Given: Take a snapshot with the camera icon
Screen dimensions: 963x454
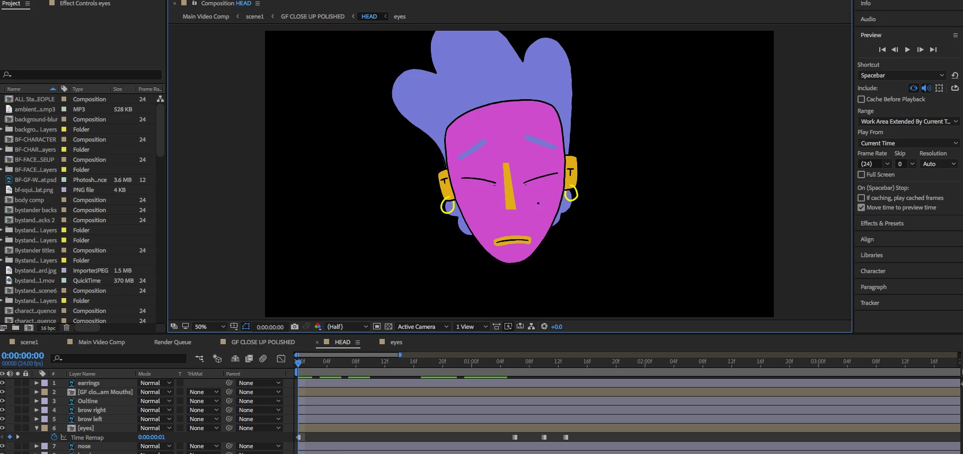Looking at the screenshot, I should point(295,327).
